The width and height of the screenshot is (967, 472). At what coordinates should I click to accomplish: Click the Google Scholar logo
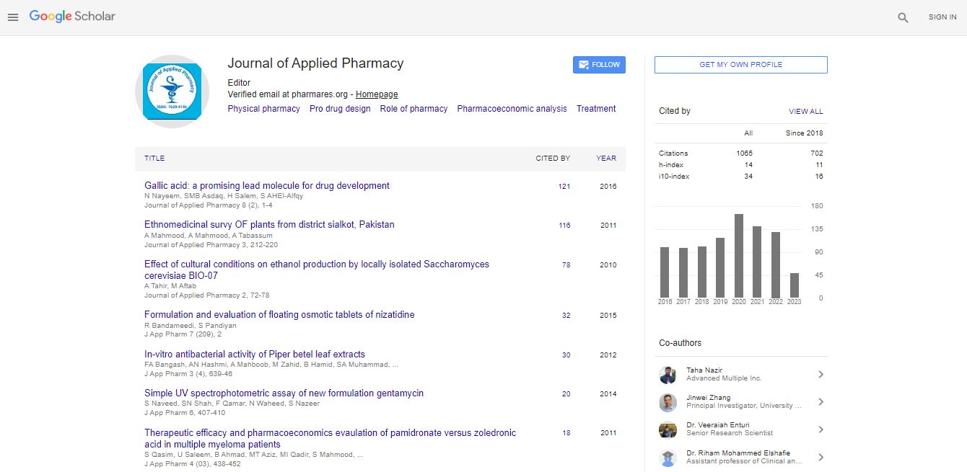pos(72,16)
